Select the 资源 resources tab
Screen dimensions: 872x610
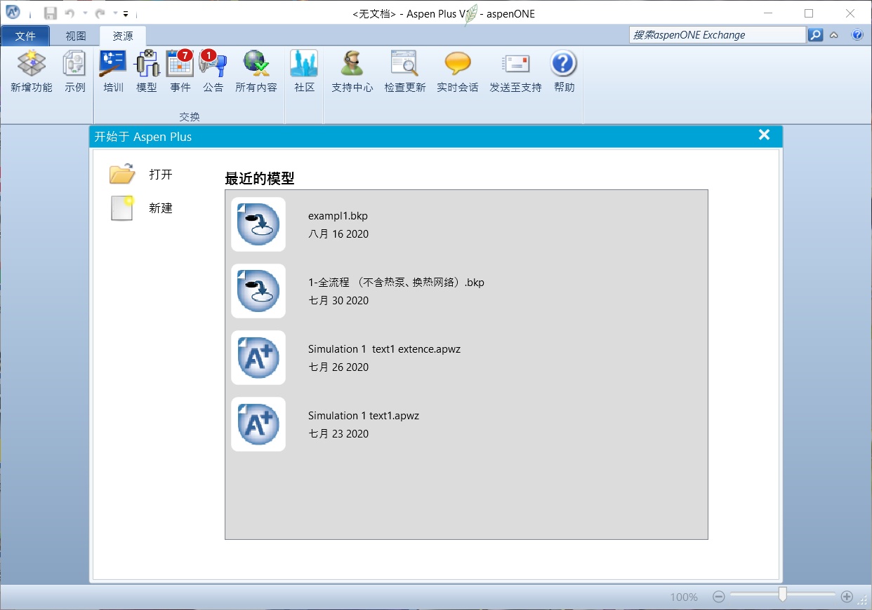(x=123, y=36)
